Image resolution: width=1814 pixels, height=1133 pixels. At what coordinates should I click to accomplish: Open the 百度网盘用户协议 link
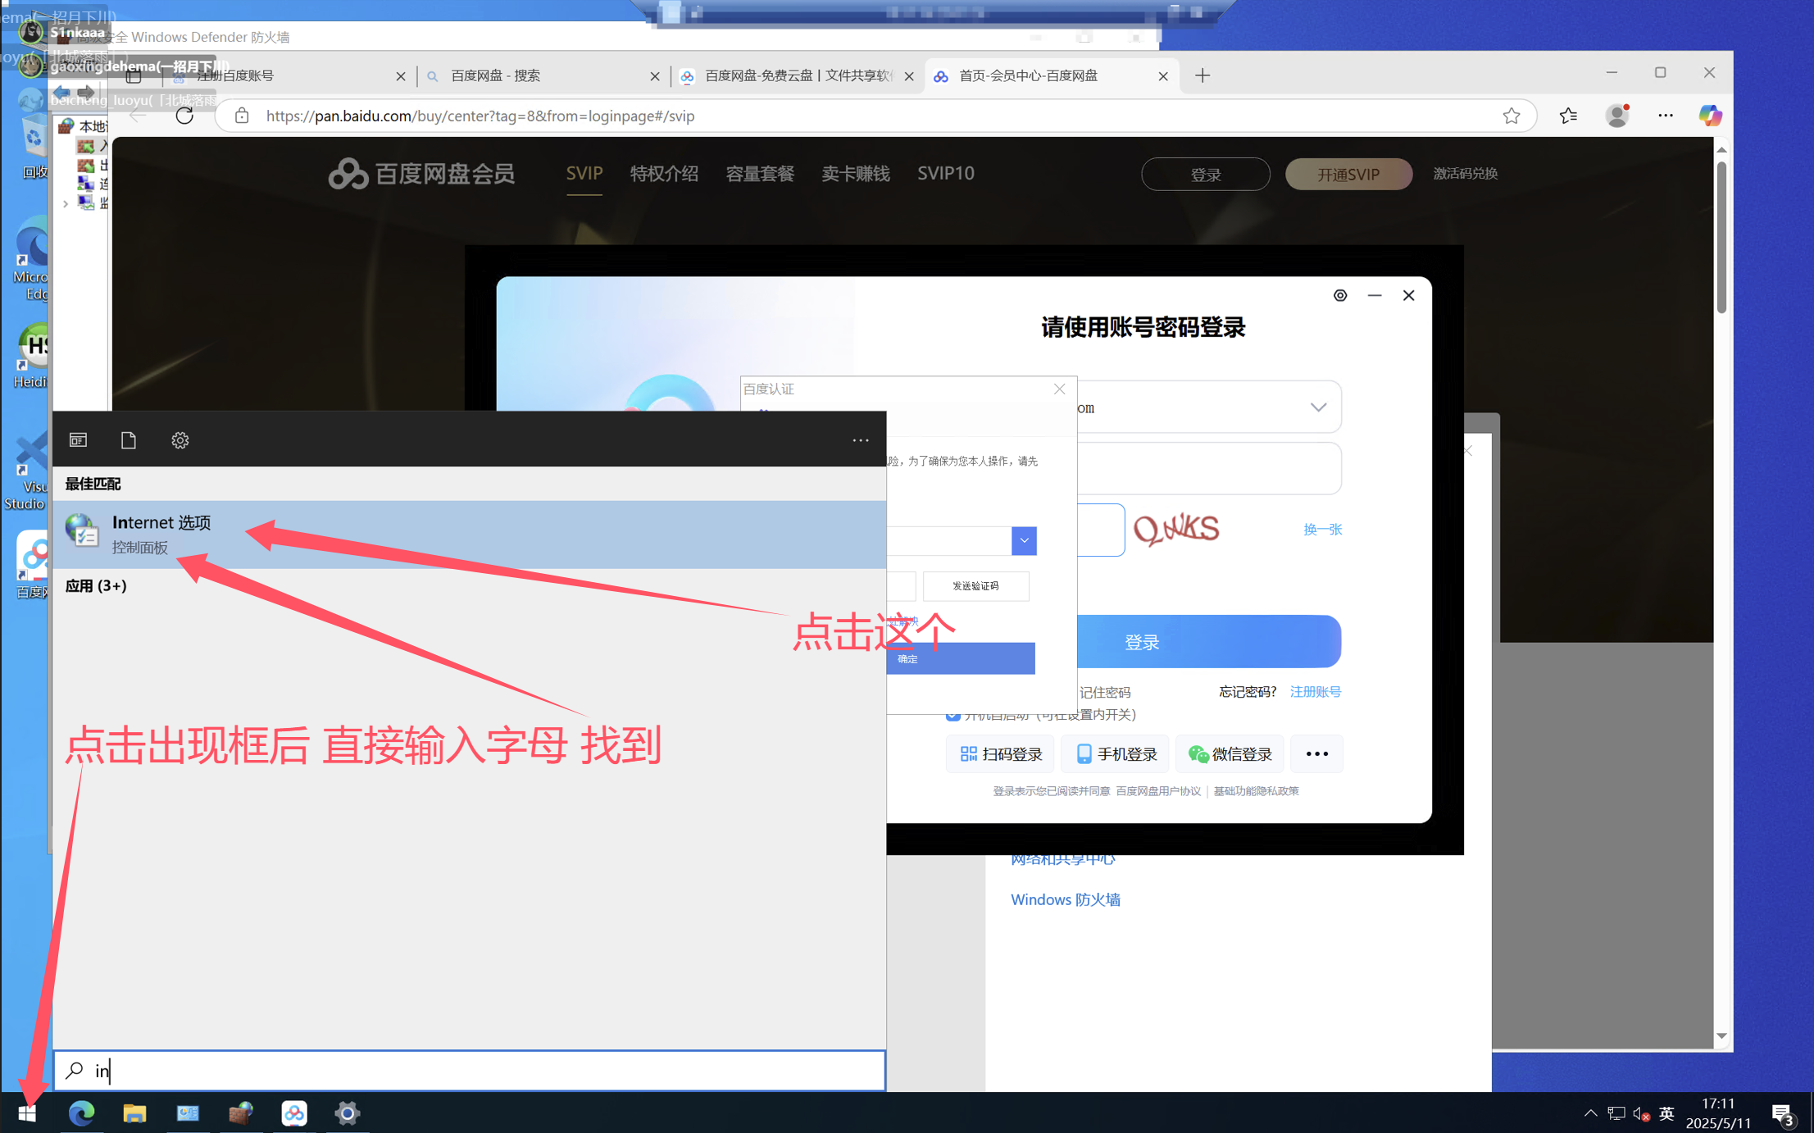coord(1157,791)
